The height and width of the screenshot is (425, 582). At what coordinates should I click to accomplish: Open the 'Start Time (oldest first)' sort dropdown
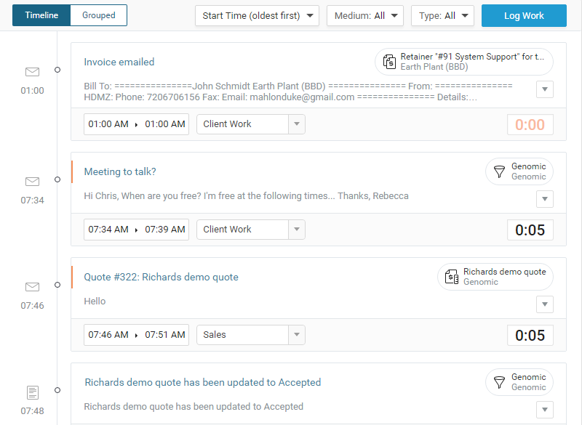257,15
